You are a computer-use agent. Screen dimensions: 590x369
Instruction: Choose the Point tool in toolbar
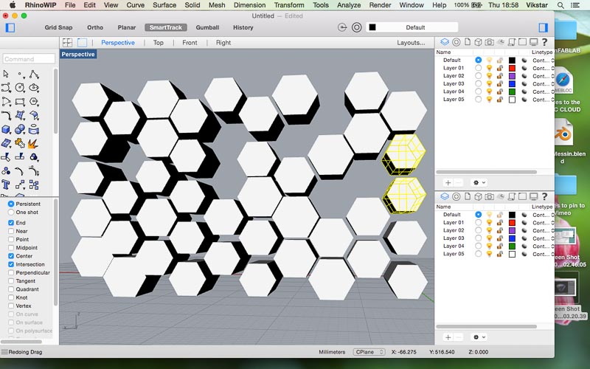[x=20, y=75]
